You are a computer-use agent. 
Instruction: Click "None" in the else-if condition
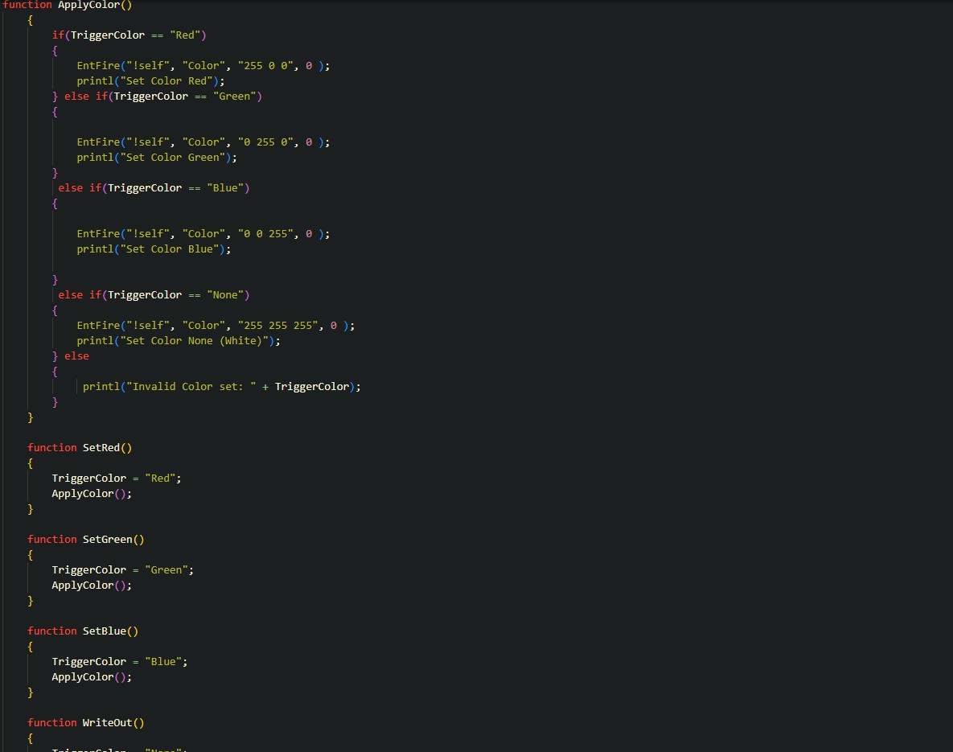click(x=228, y=295)
